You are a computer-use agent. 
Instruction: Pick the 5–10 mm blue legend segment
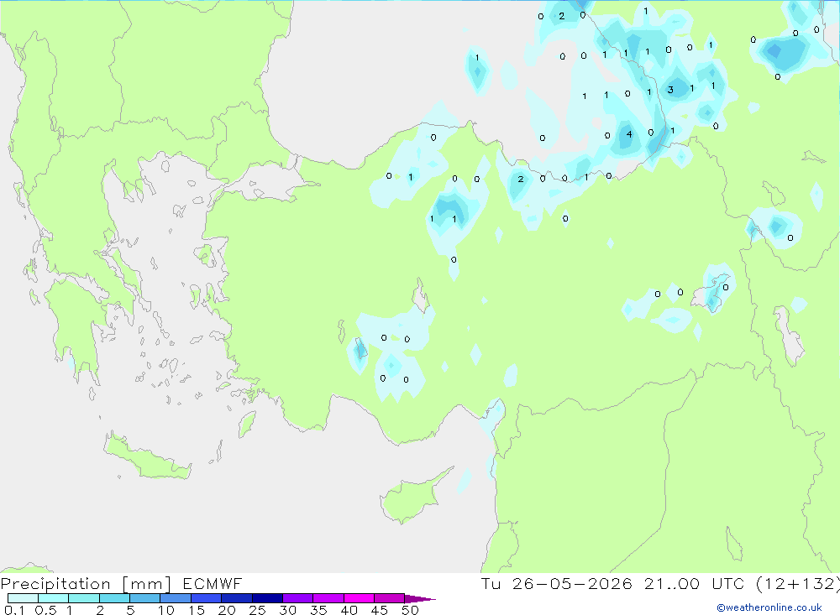(x=144, y=598)
